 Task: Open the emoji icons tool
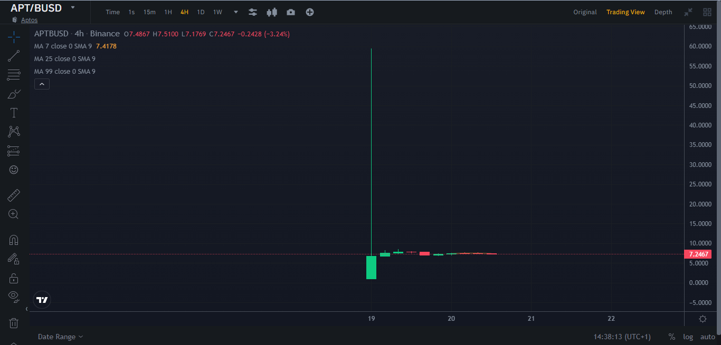(x=14, y=170)
